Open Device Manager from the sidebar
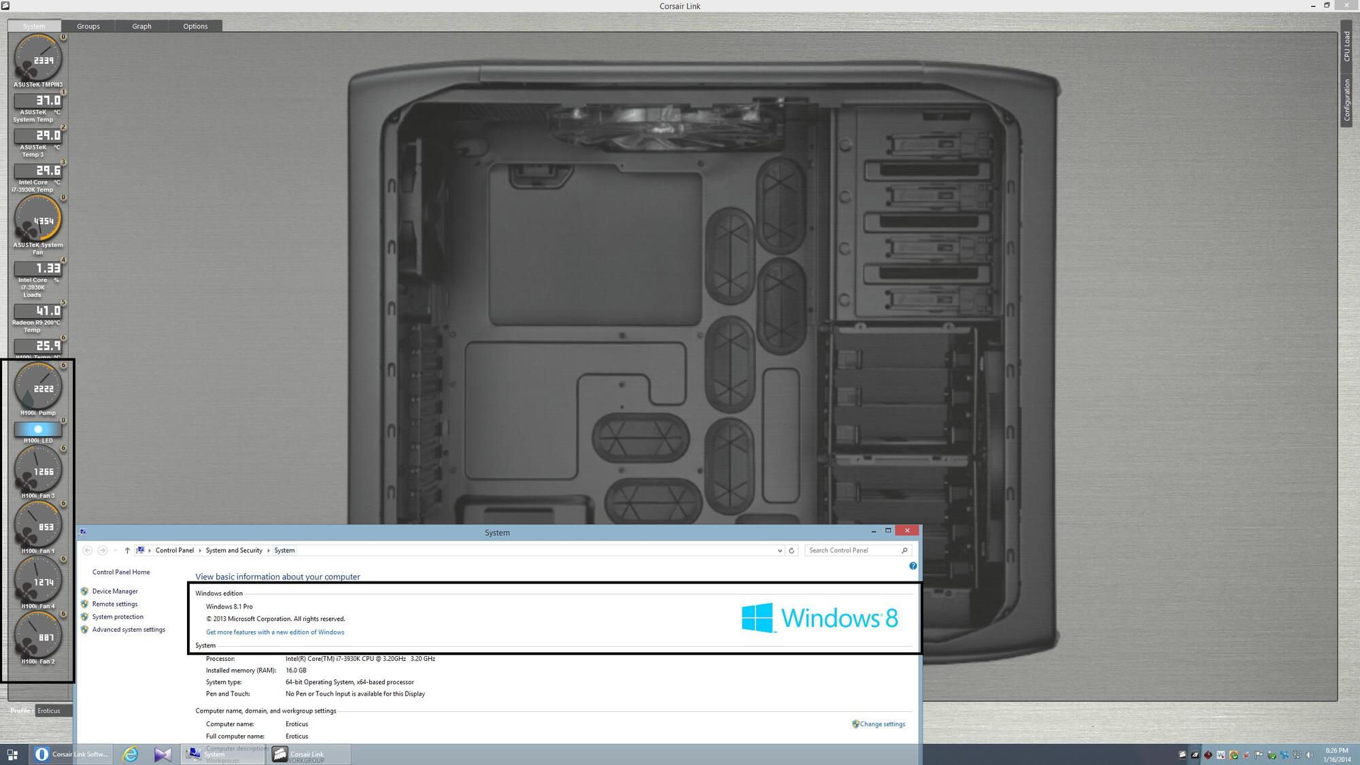This screenshot has height=765, width=1360. pos(115,591)
